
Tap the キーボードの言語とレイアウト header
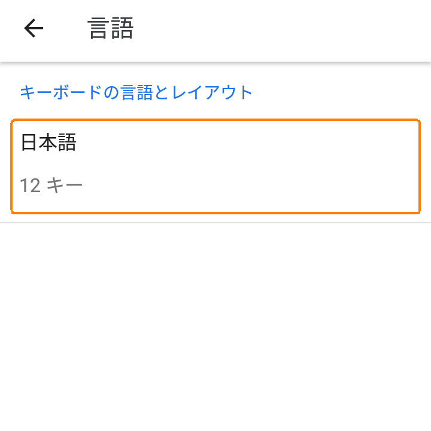pos(136,92)
